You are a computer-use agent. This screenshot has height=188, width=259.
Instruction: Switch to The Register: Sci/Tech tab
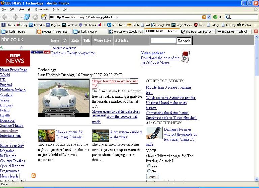(198, 32)
